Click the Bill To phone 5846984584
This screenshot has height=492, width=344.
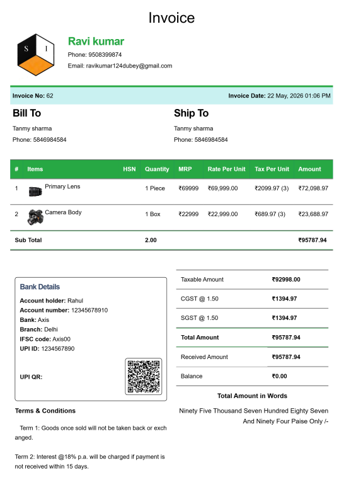click(50, 140)
